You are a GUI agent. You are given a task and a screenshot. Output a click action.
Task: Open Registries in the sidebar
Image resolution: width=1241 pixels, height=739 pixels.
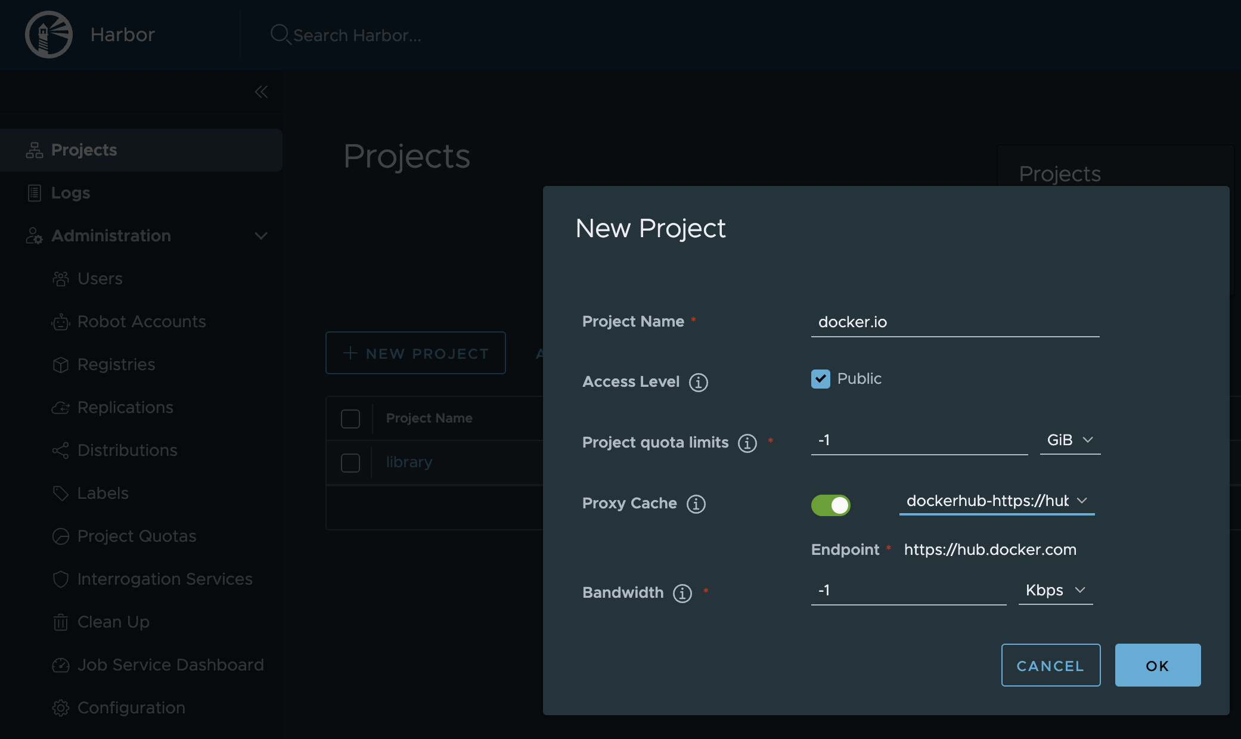tap(116, 364)
